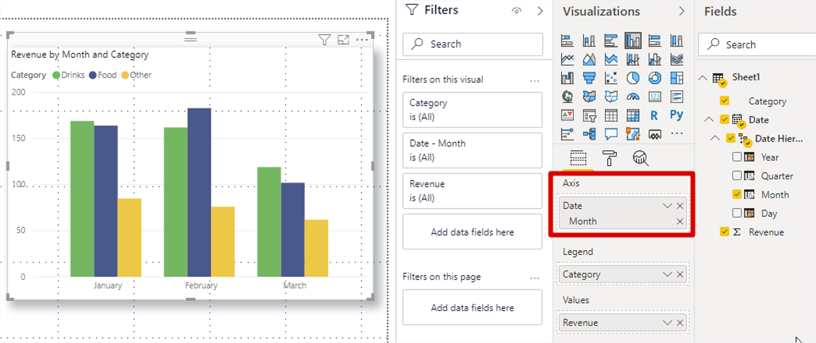Choose the gauge visualization
The height and width of the screenshot is (343, 816).
coord(633,97)
